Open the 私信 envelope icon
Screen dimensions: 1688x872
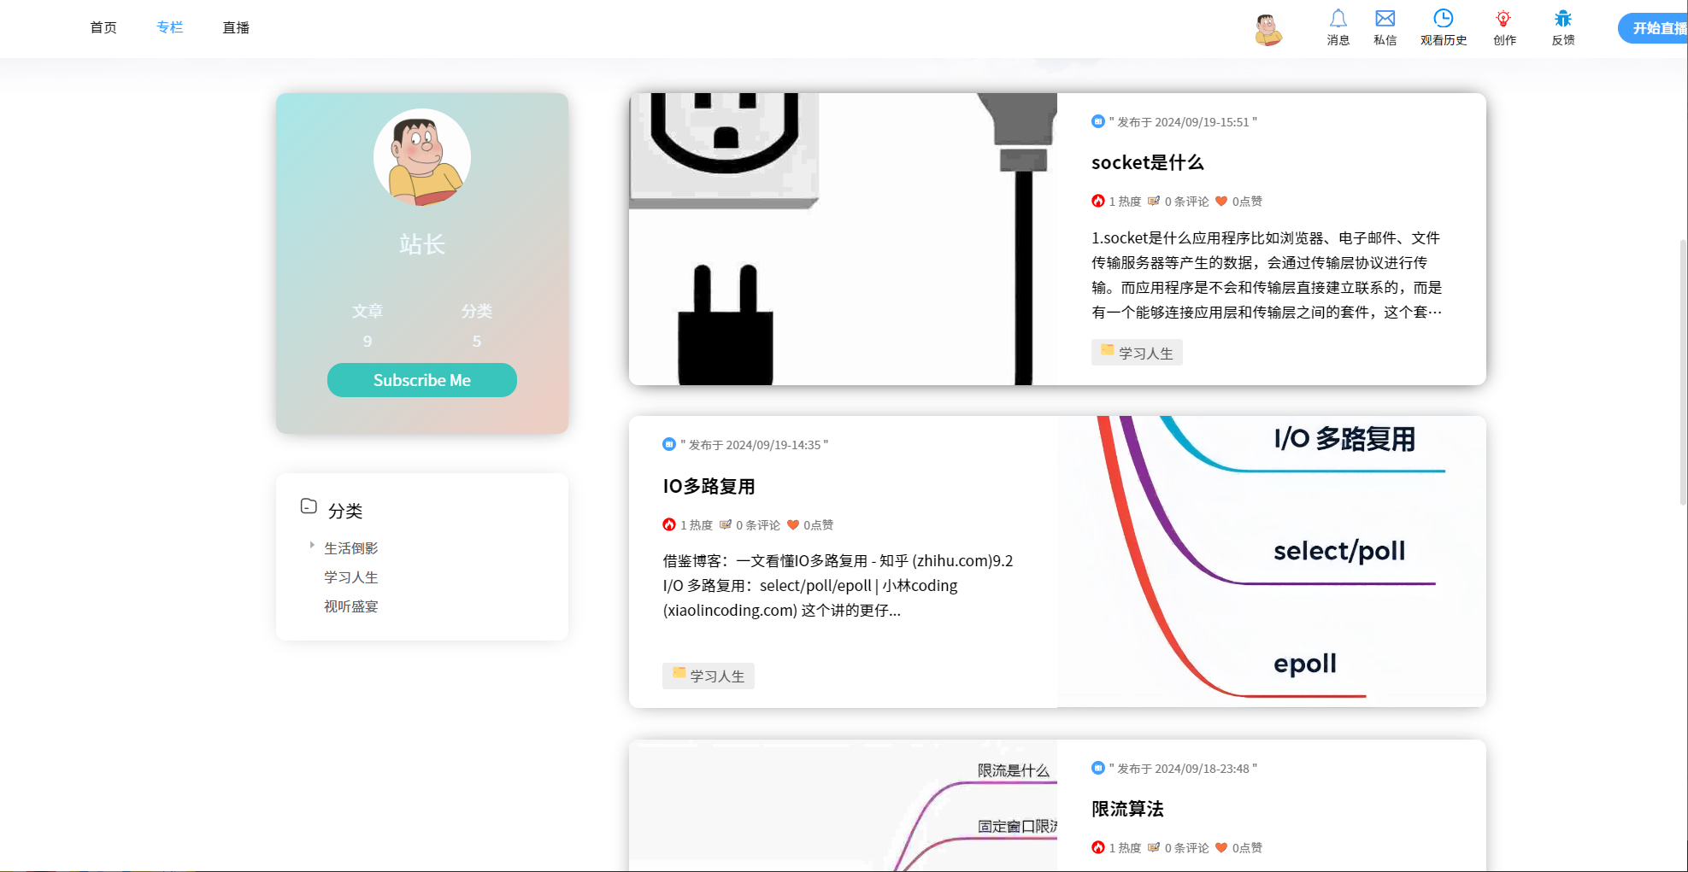click(x=1385, y=19)
